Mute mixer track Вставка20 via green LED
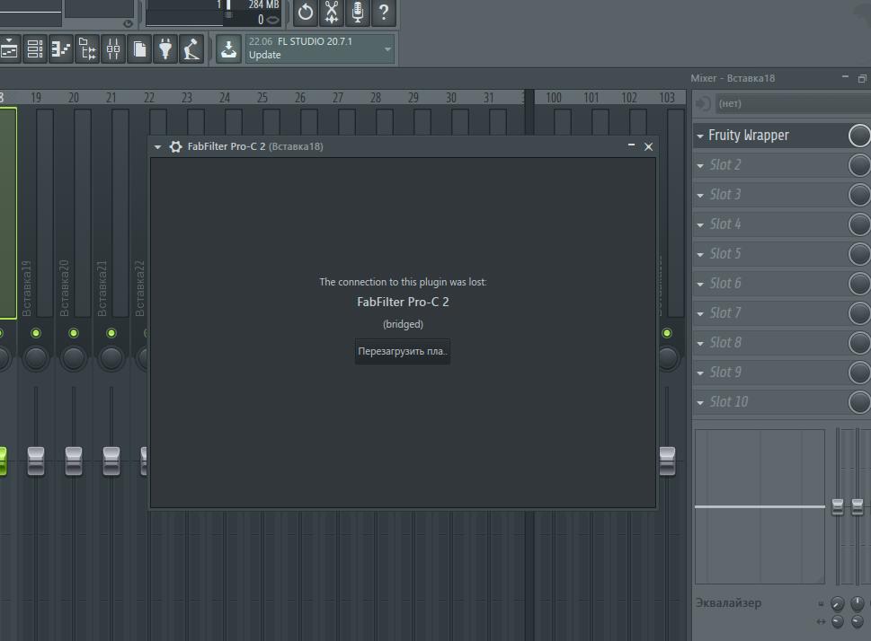The height and width of the screenshot is (641, 871). [x=74, y=333]
